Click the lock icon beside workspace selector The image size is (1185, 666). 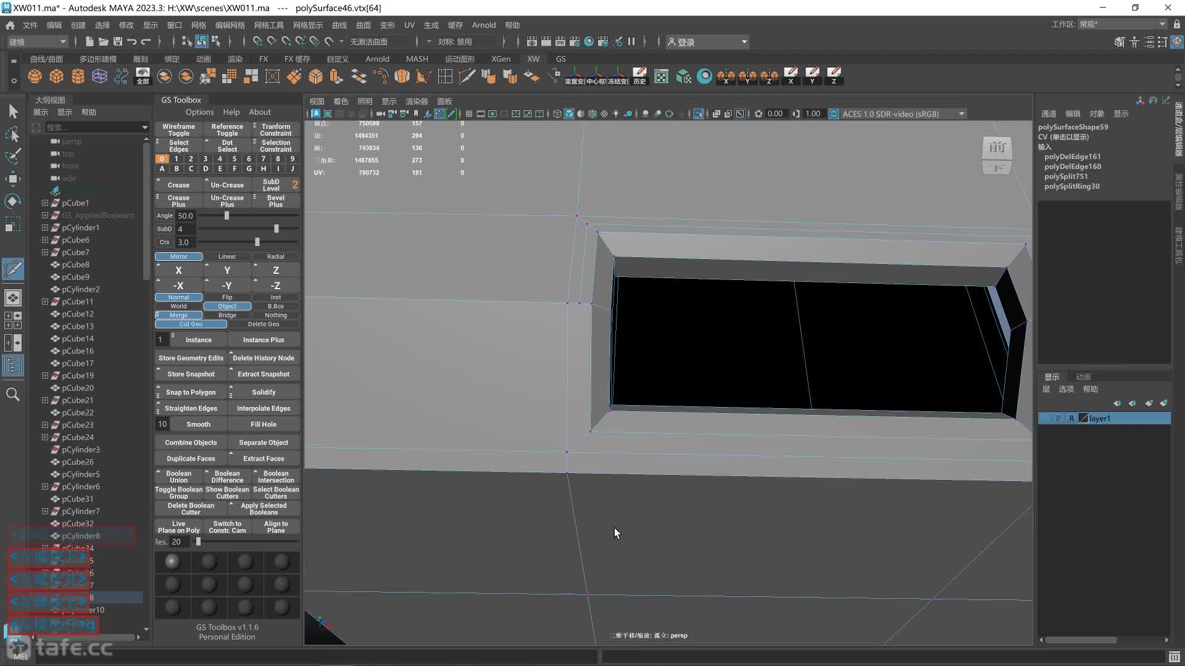pyautogui.click(x=1177, y=24)
